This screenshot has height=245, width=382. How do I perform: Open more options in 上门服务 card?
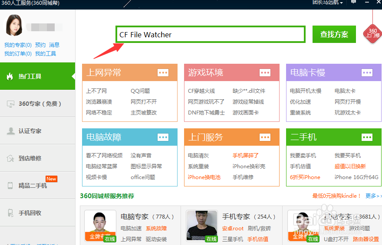coord(265,137)
